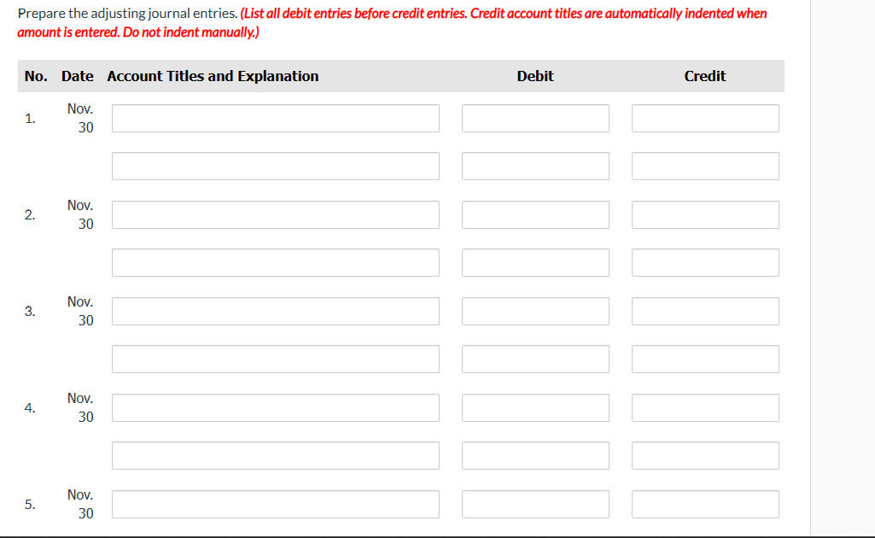
Task: Click the debit field of entry 2's first row
Action: tap(534, 214)
